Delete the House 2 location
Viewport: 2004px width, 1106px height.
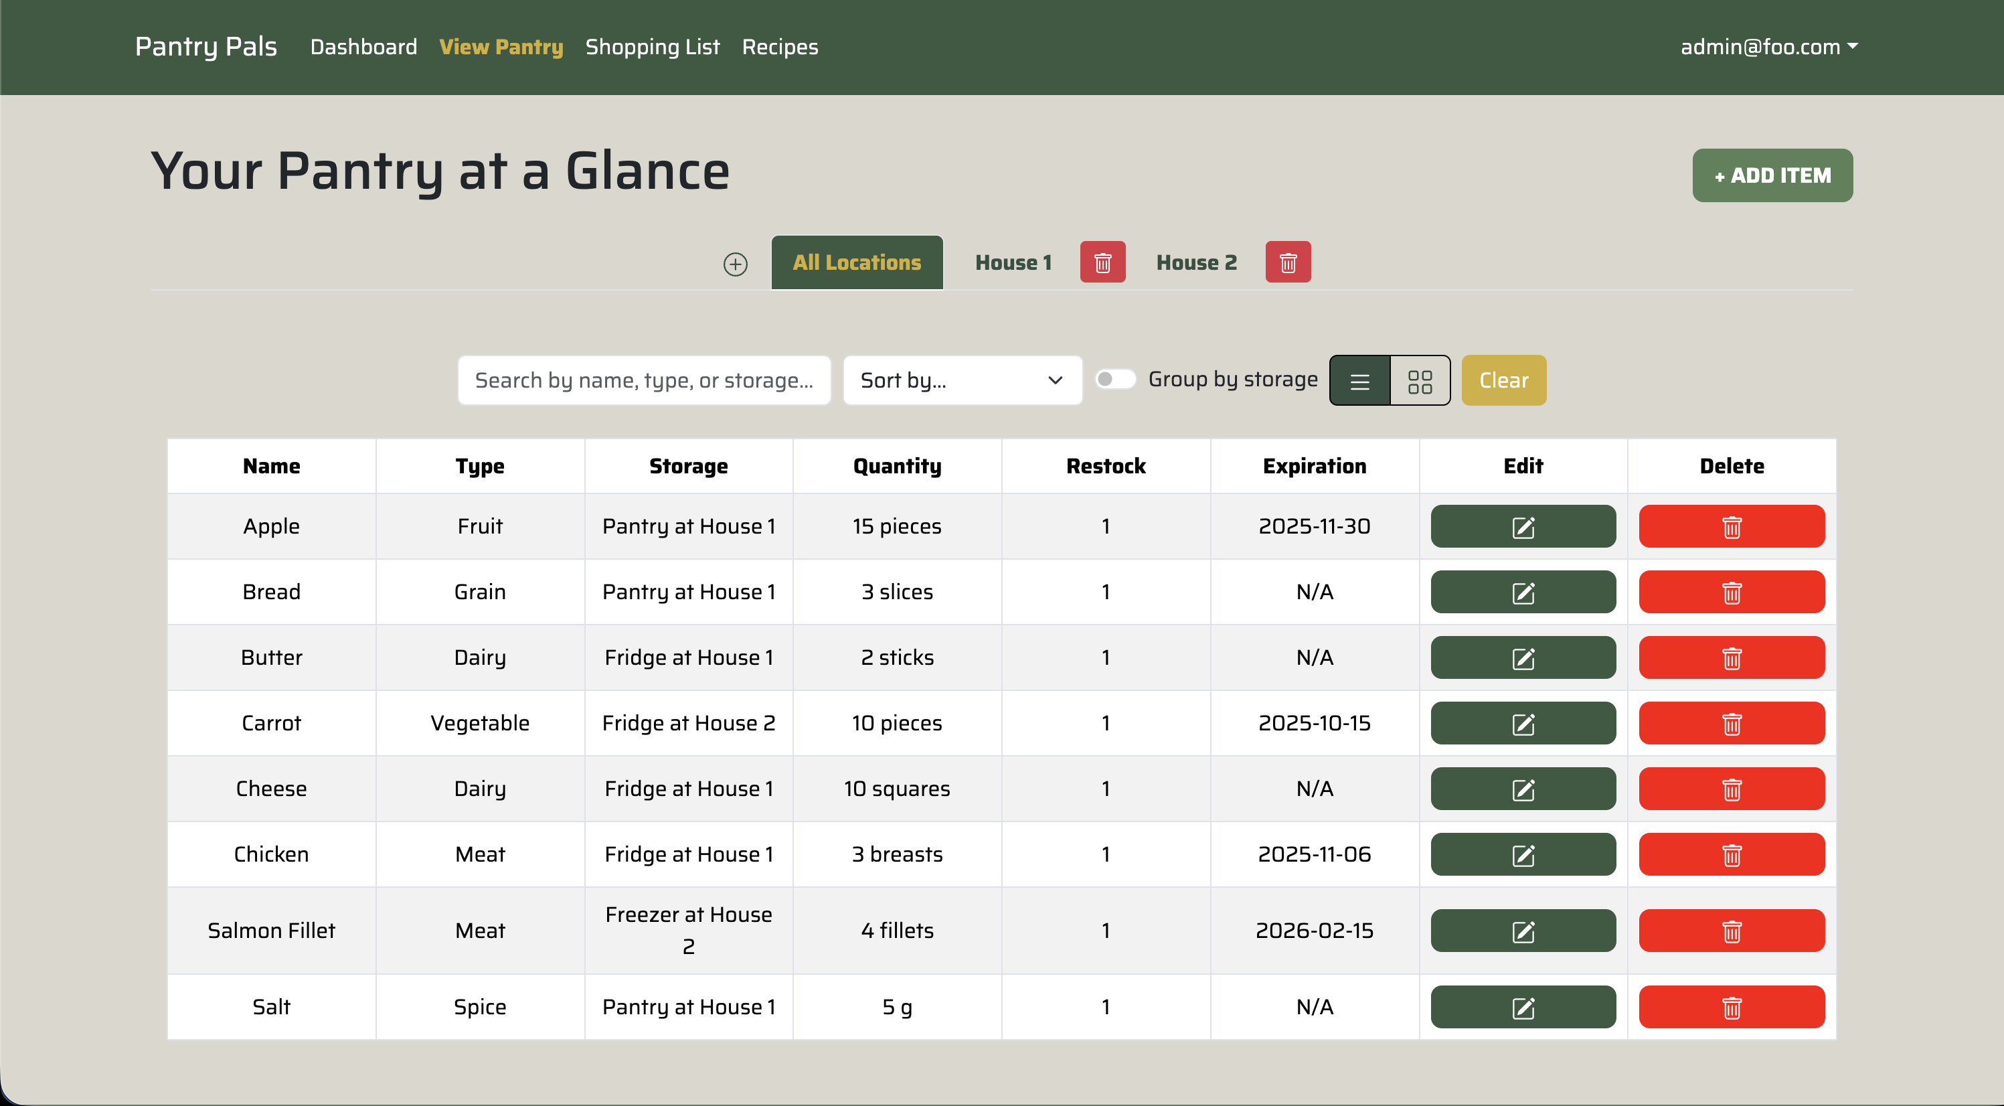click(1288, 262)
